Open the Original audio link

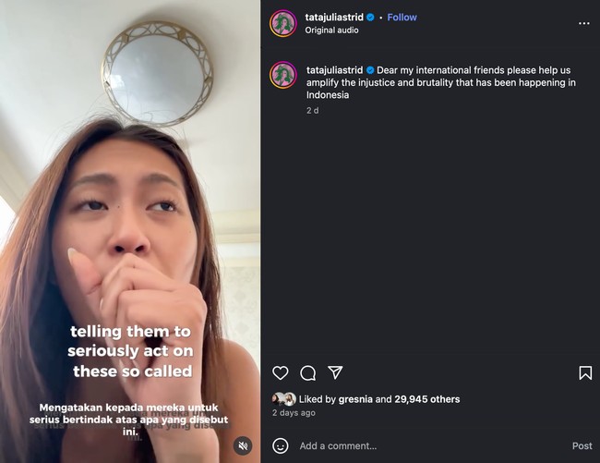[x=331, y=30]
